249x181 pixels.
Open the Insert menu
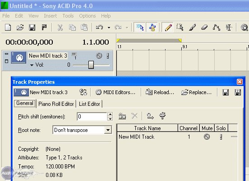coord(51,16)
